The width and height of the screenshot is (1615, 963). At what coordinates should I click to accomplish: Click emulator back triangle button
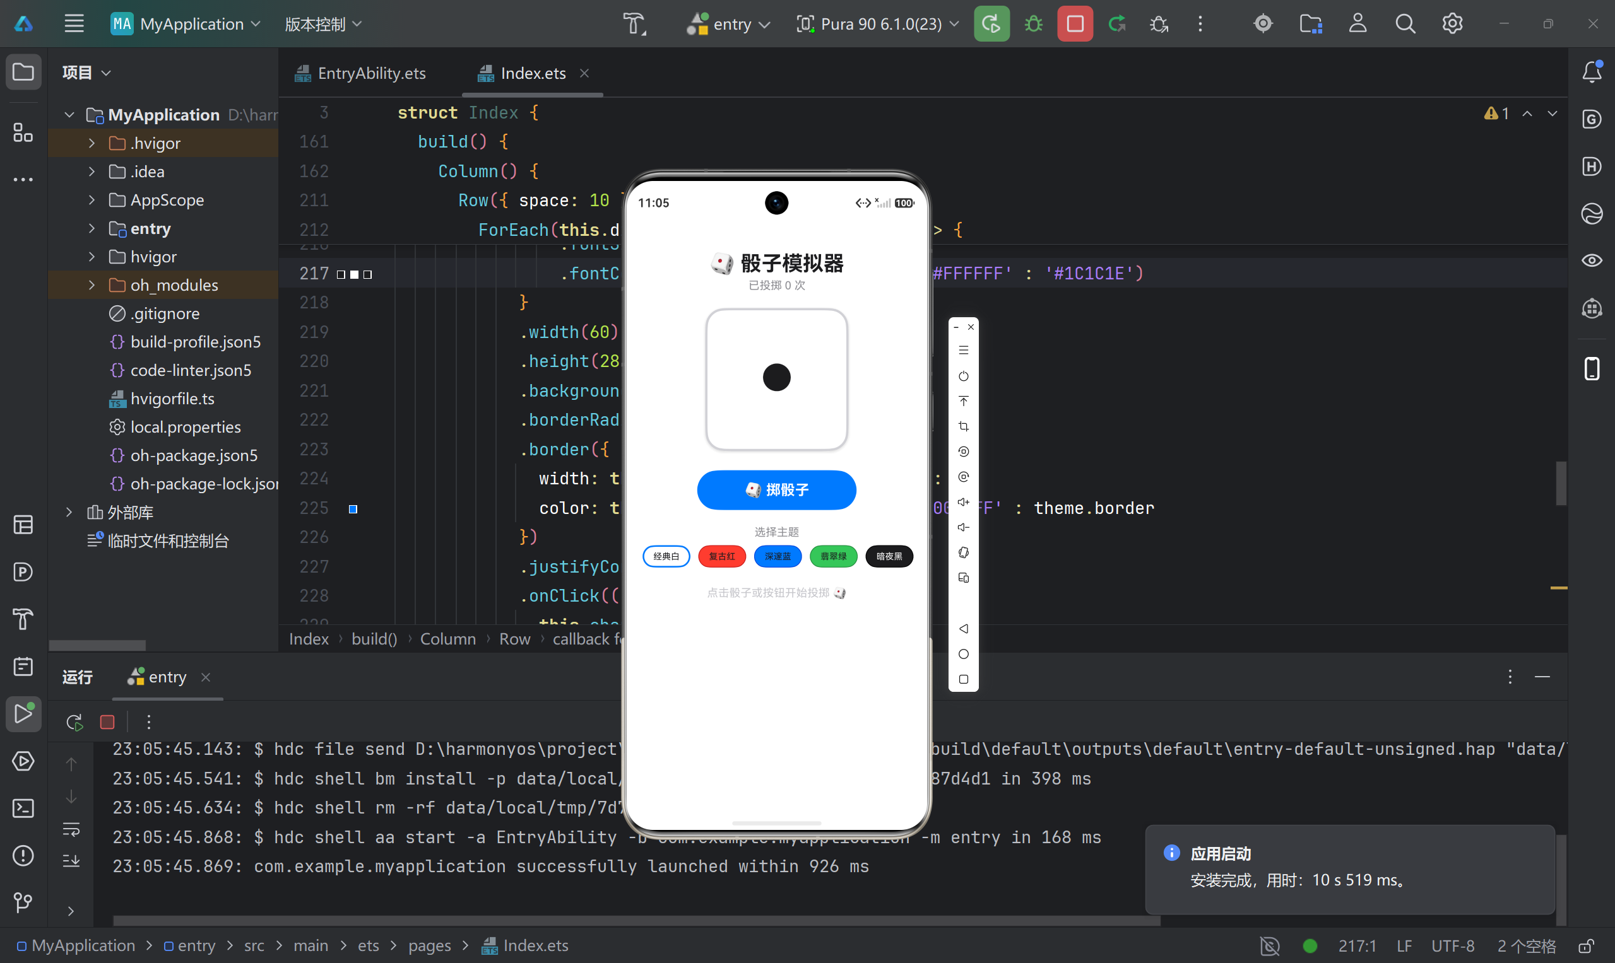click(963, 628)
